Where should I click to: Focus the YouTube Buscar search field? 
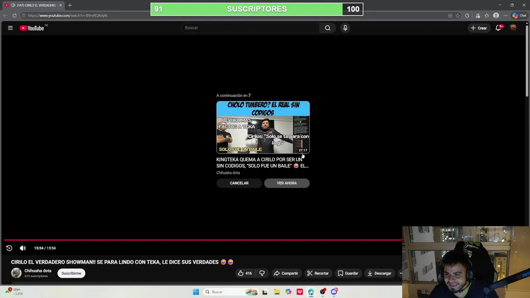[x=250, y=28]
